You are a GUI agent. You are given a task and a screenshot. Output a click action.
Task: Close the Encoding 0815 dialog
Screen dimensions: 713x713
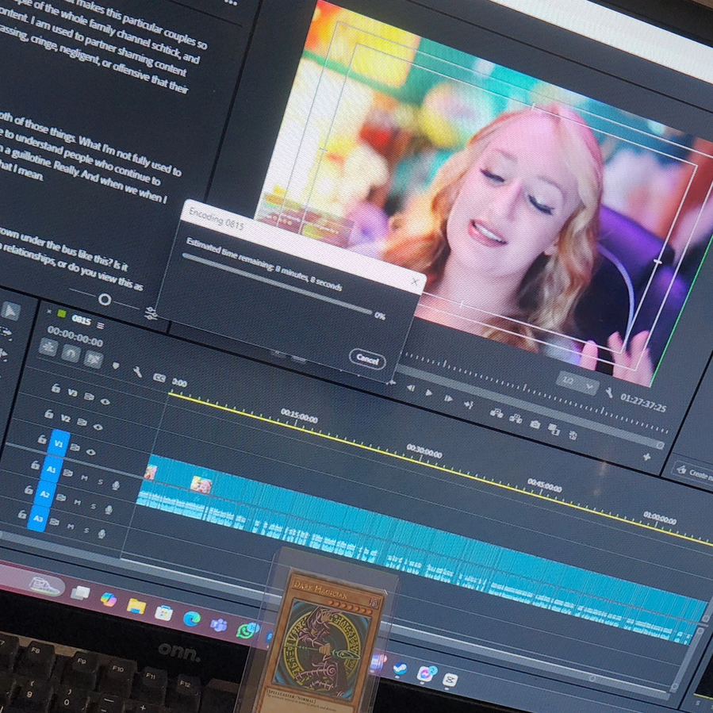pos(415,282)
